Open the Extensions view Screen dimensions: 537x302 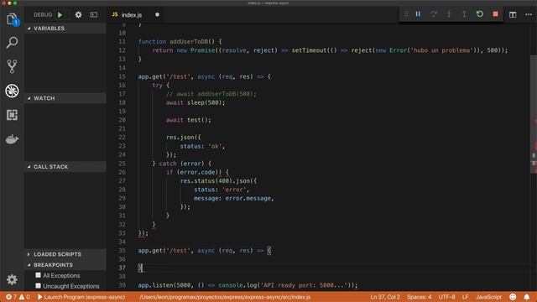[x=12, y=115]
